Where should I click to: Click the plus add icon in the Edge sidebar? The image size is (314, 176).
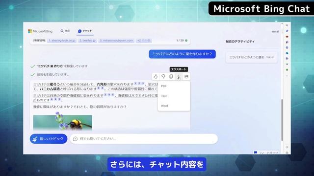coord(287,76)
